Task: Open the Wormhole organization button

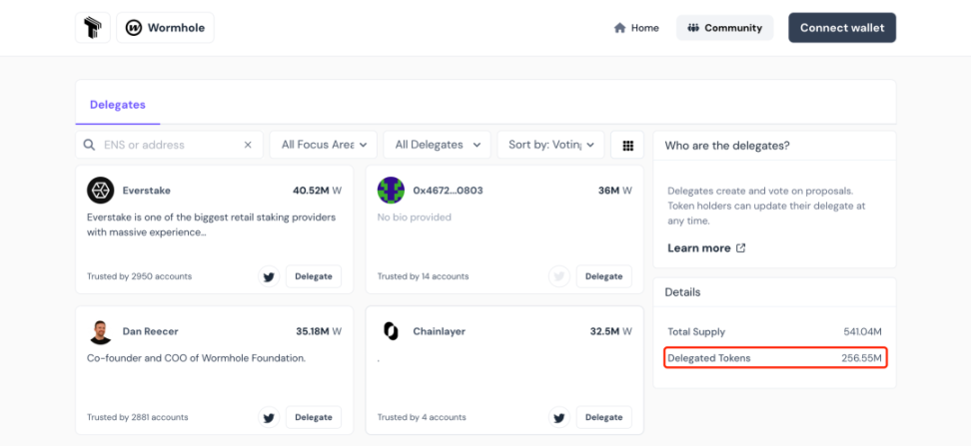Action: coord(166,28)
